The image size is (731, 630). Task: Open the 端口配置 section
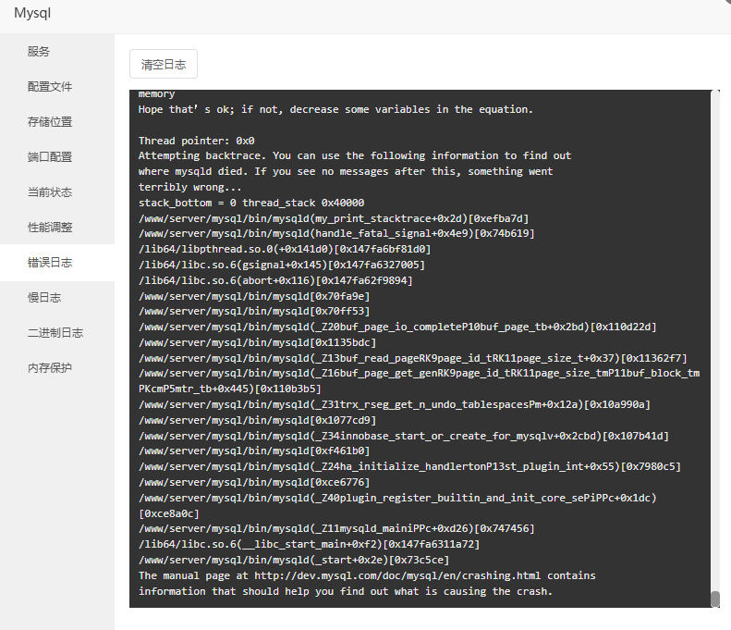point(50,157)
